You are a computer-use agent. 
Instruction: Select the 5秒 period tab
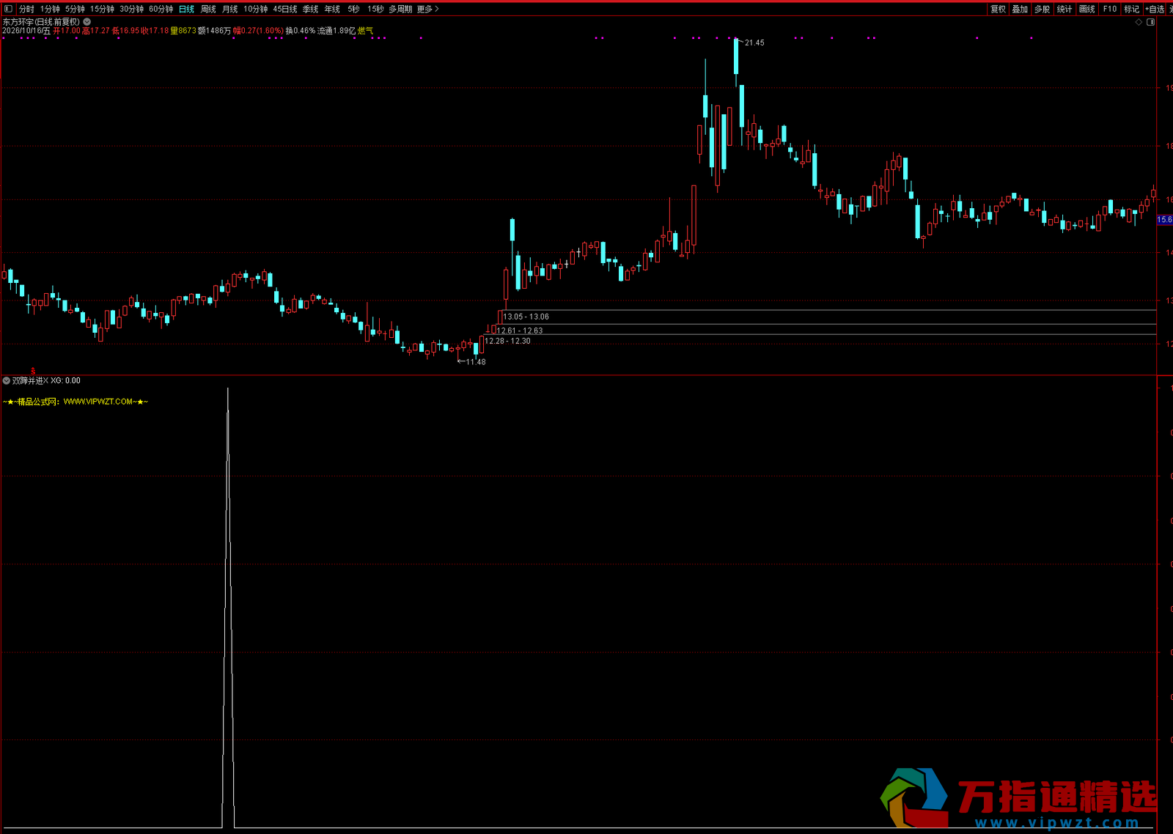click(x=353, y=9)
